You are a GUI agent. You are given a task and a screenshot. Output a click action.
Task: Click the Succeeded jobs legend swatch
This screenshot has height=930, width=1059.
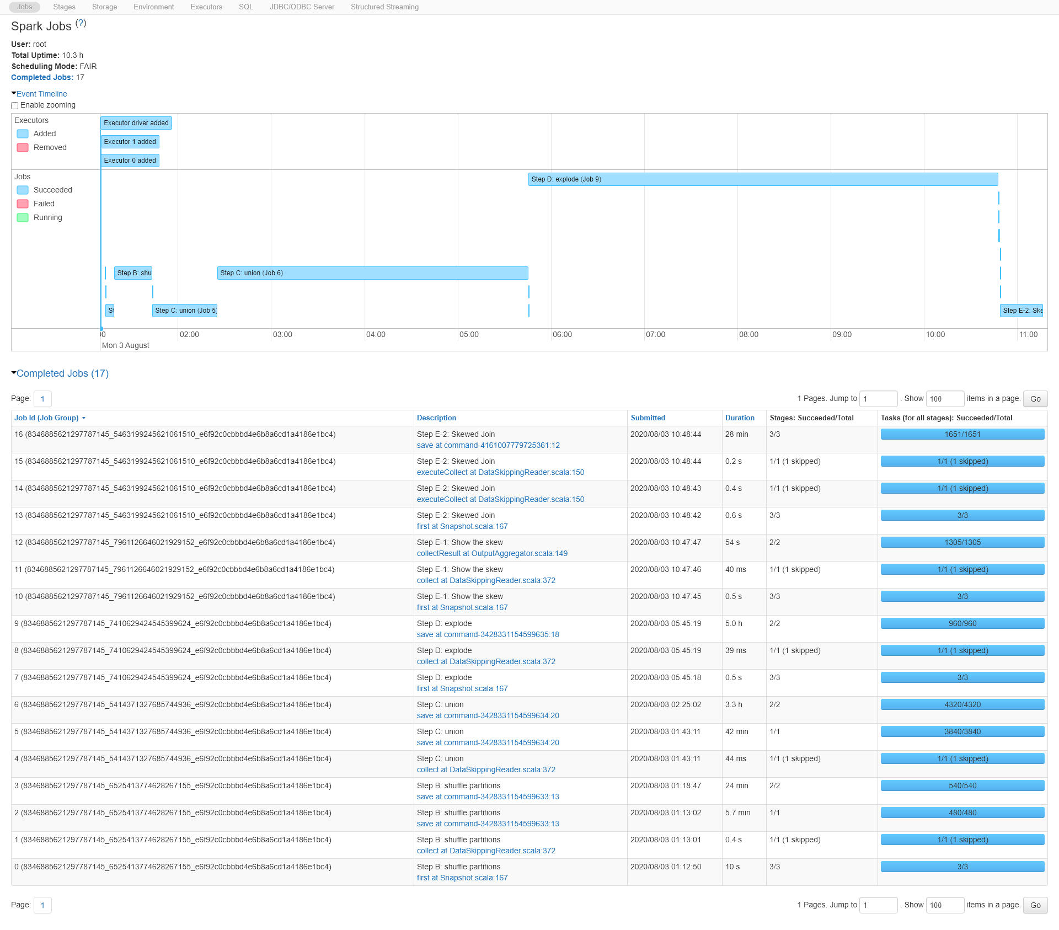coord(23,190)
